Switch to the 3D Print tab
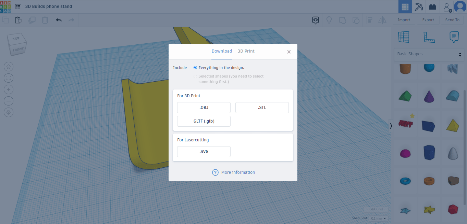 click(x=246, y=51)
